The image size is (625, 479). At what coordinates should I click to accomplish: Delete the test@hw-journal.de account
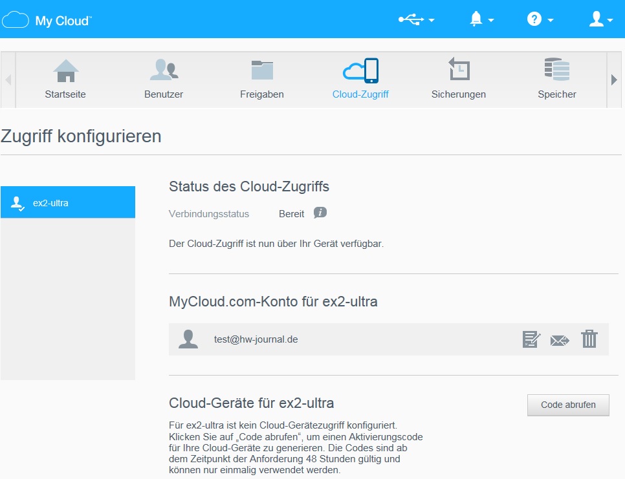(x=589, y=339)
